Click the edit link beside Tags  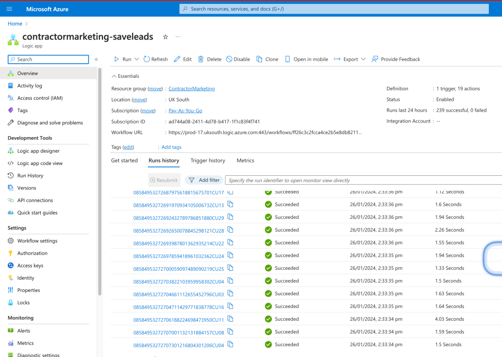click(x=128, y=147)
